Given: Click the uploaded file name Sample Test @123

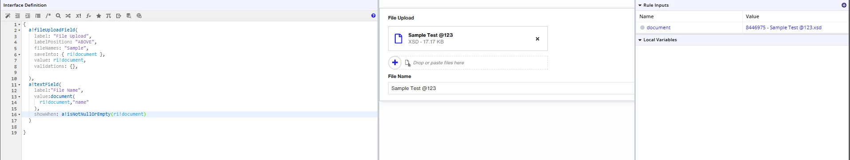Looking at the screenshot, I should (430, 35).
